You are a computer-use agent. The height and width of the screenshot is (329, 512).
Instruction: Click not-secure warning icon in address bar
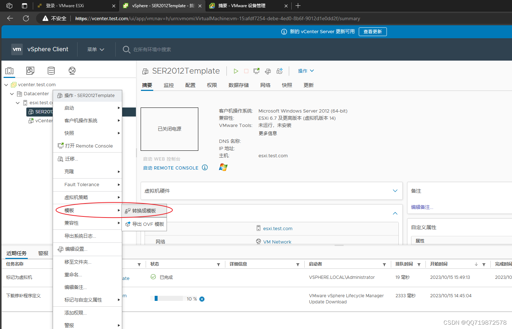coord(45,18)
